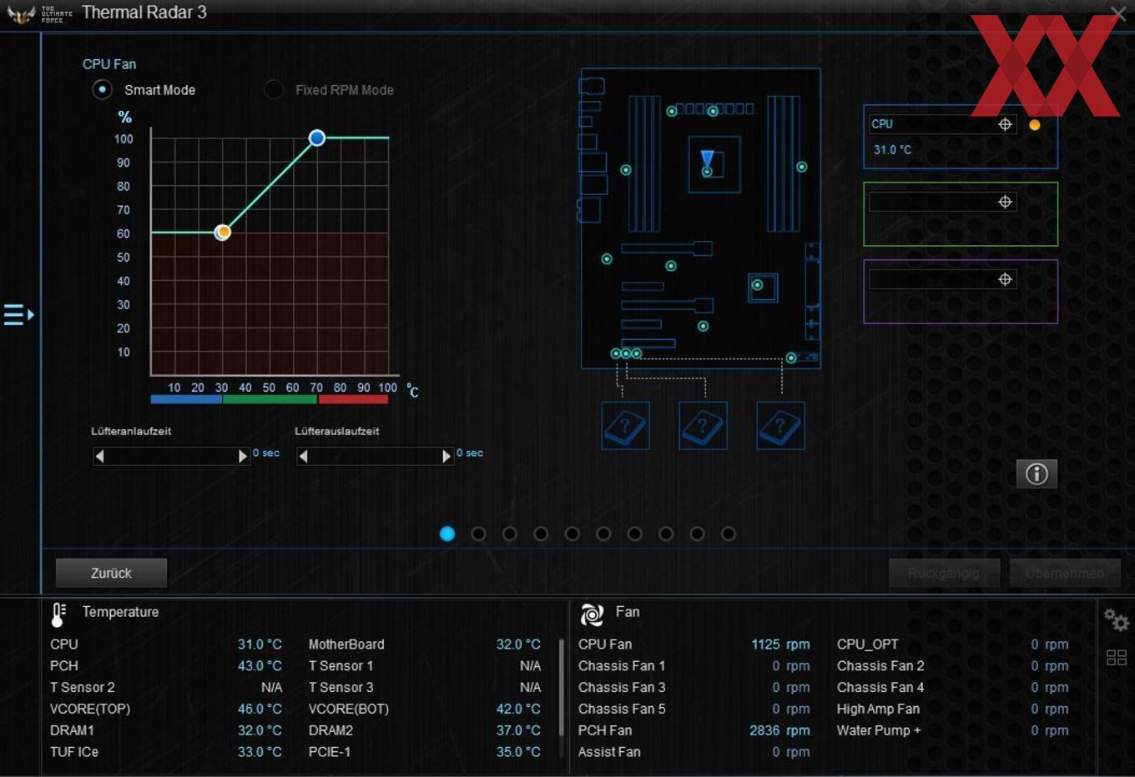Click the grid layout icon below gears
The width and height of the screenshot is (1135, 777).
(1116, 657)
